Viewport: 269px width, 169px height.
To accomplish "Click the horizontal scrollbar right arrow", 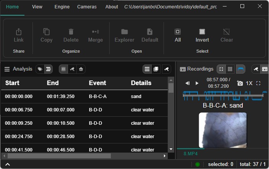I will 165,156.
